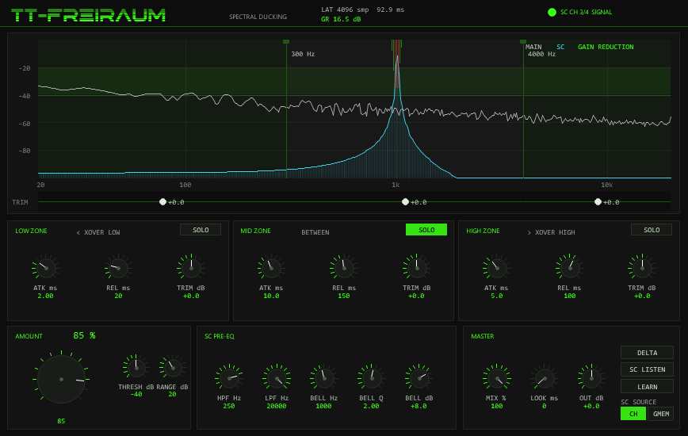Image resolution: width=688 pixels, height=436 pixels.
Task: Click the Mid Zone REL value 150
Action: [344, 296]
